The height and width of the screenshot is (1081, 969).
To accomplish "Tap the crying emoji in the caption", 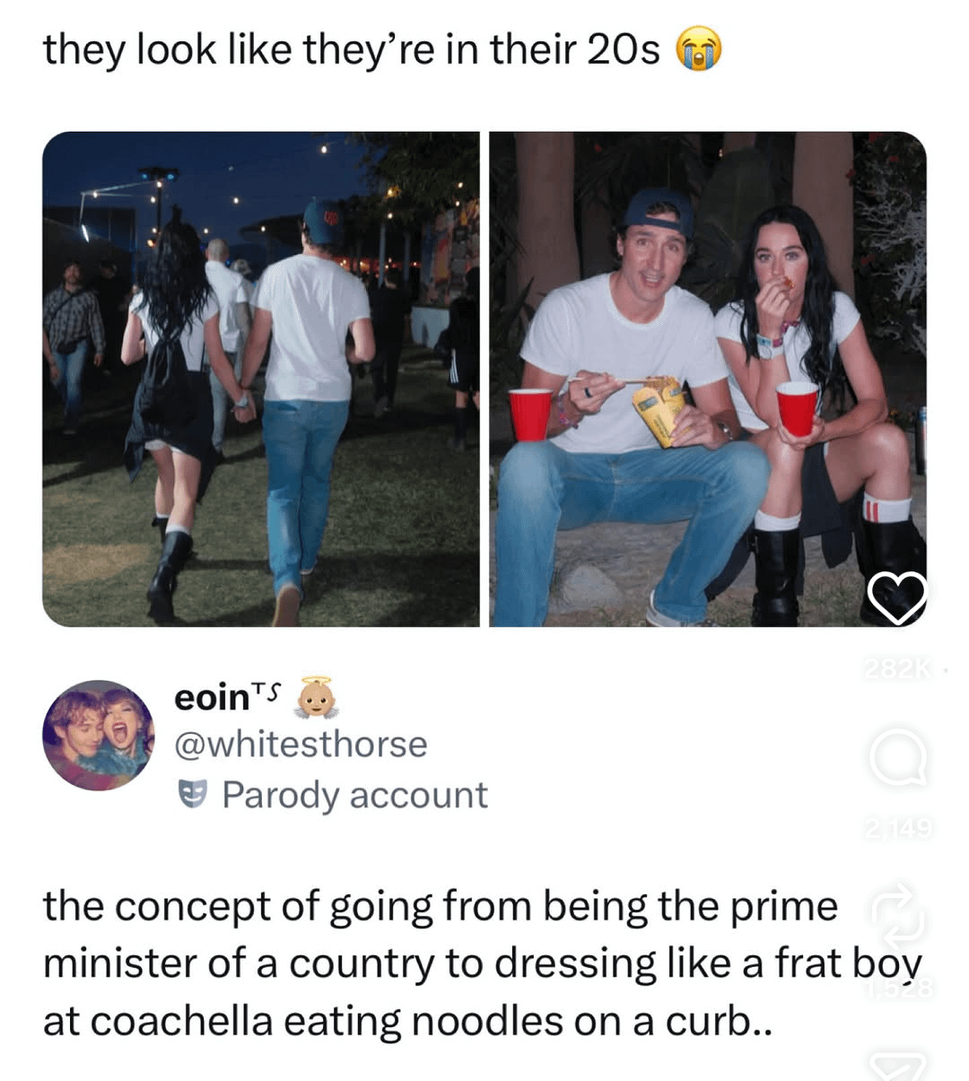I will click(x=698, y=50).
